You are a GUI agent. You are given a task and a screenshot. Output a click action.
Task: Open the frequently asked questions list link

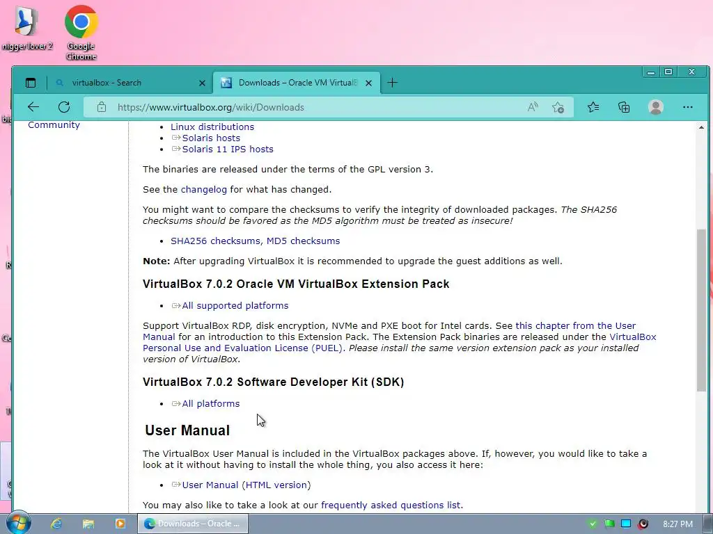tap(391, 505)
